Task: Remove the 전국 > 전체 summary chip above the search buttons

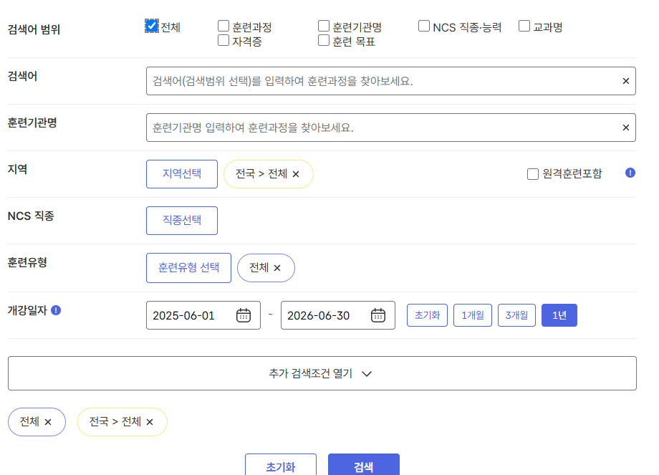Action: (150, 422)
